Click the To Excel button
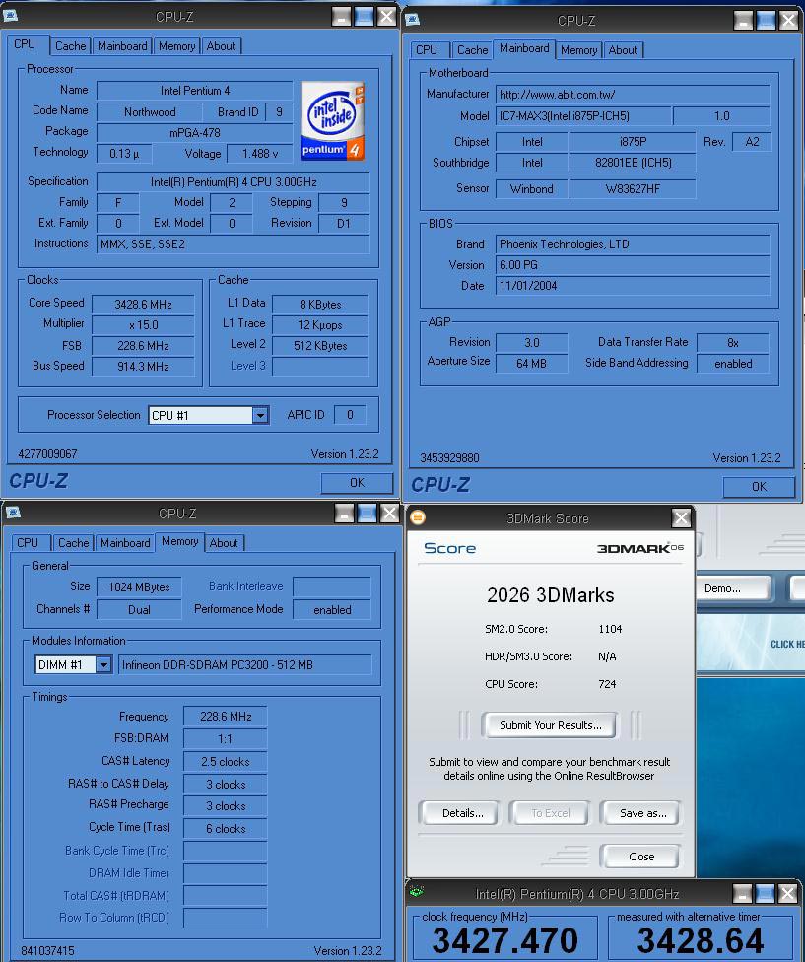Viewport: 805px width, 962px height. click(x=550, y=813)
